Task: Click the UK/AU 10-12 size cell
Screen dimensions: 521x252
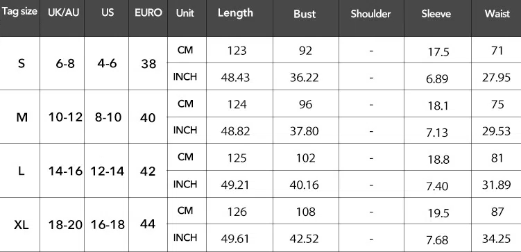Action: [x=65, y=117]
